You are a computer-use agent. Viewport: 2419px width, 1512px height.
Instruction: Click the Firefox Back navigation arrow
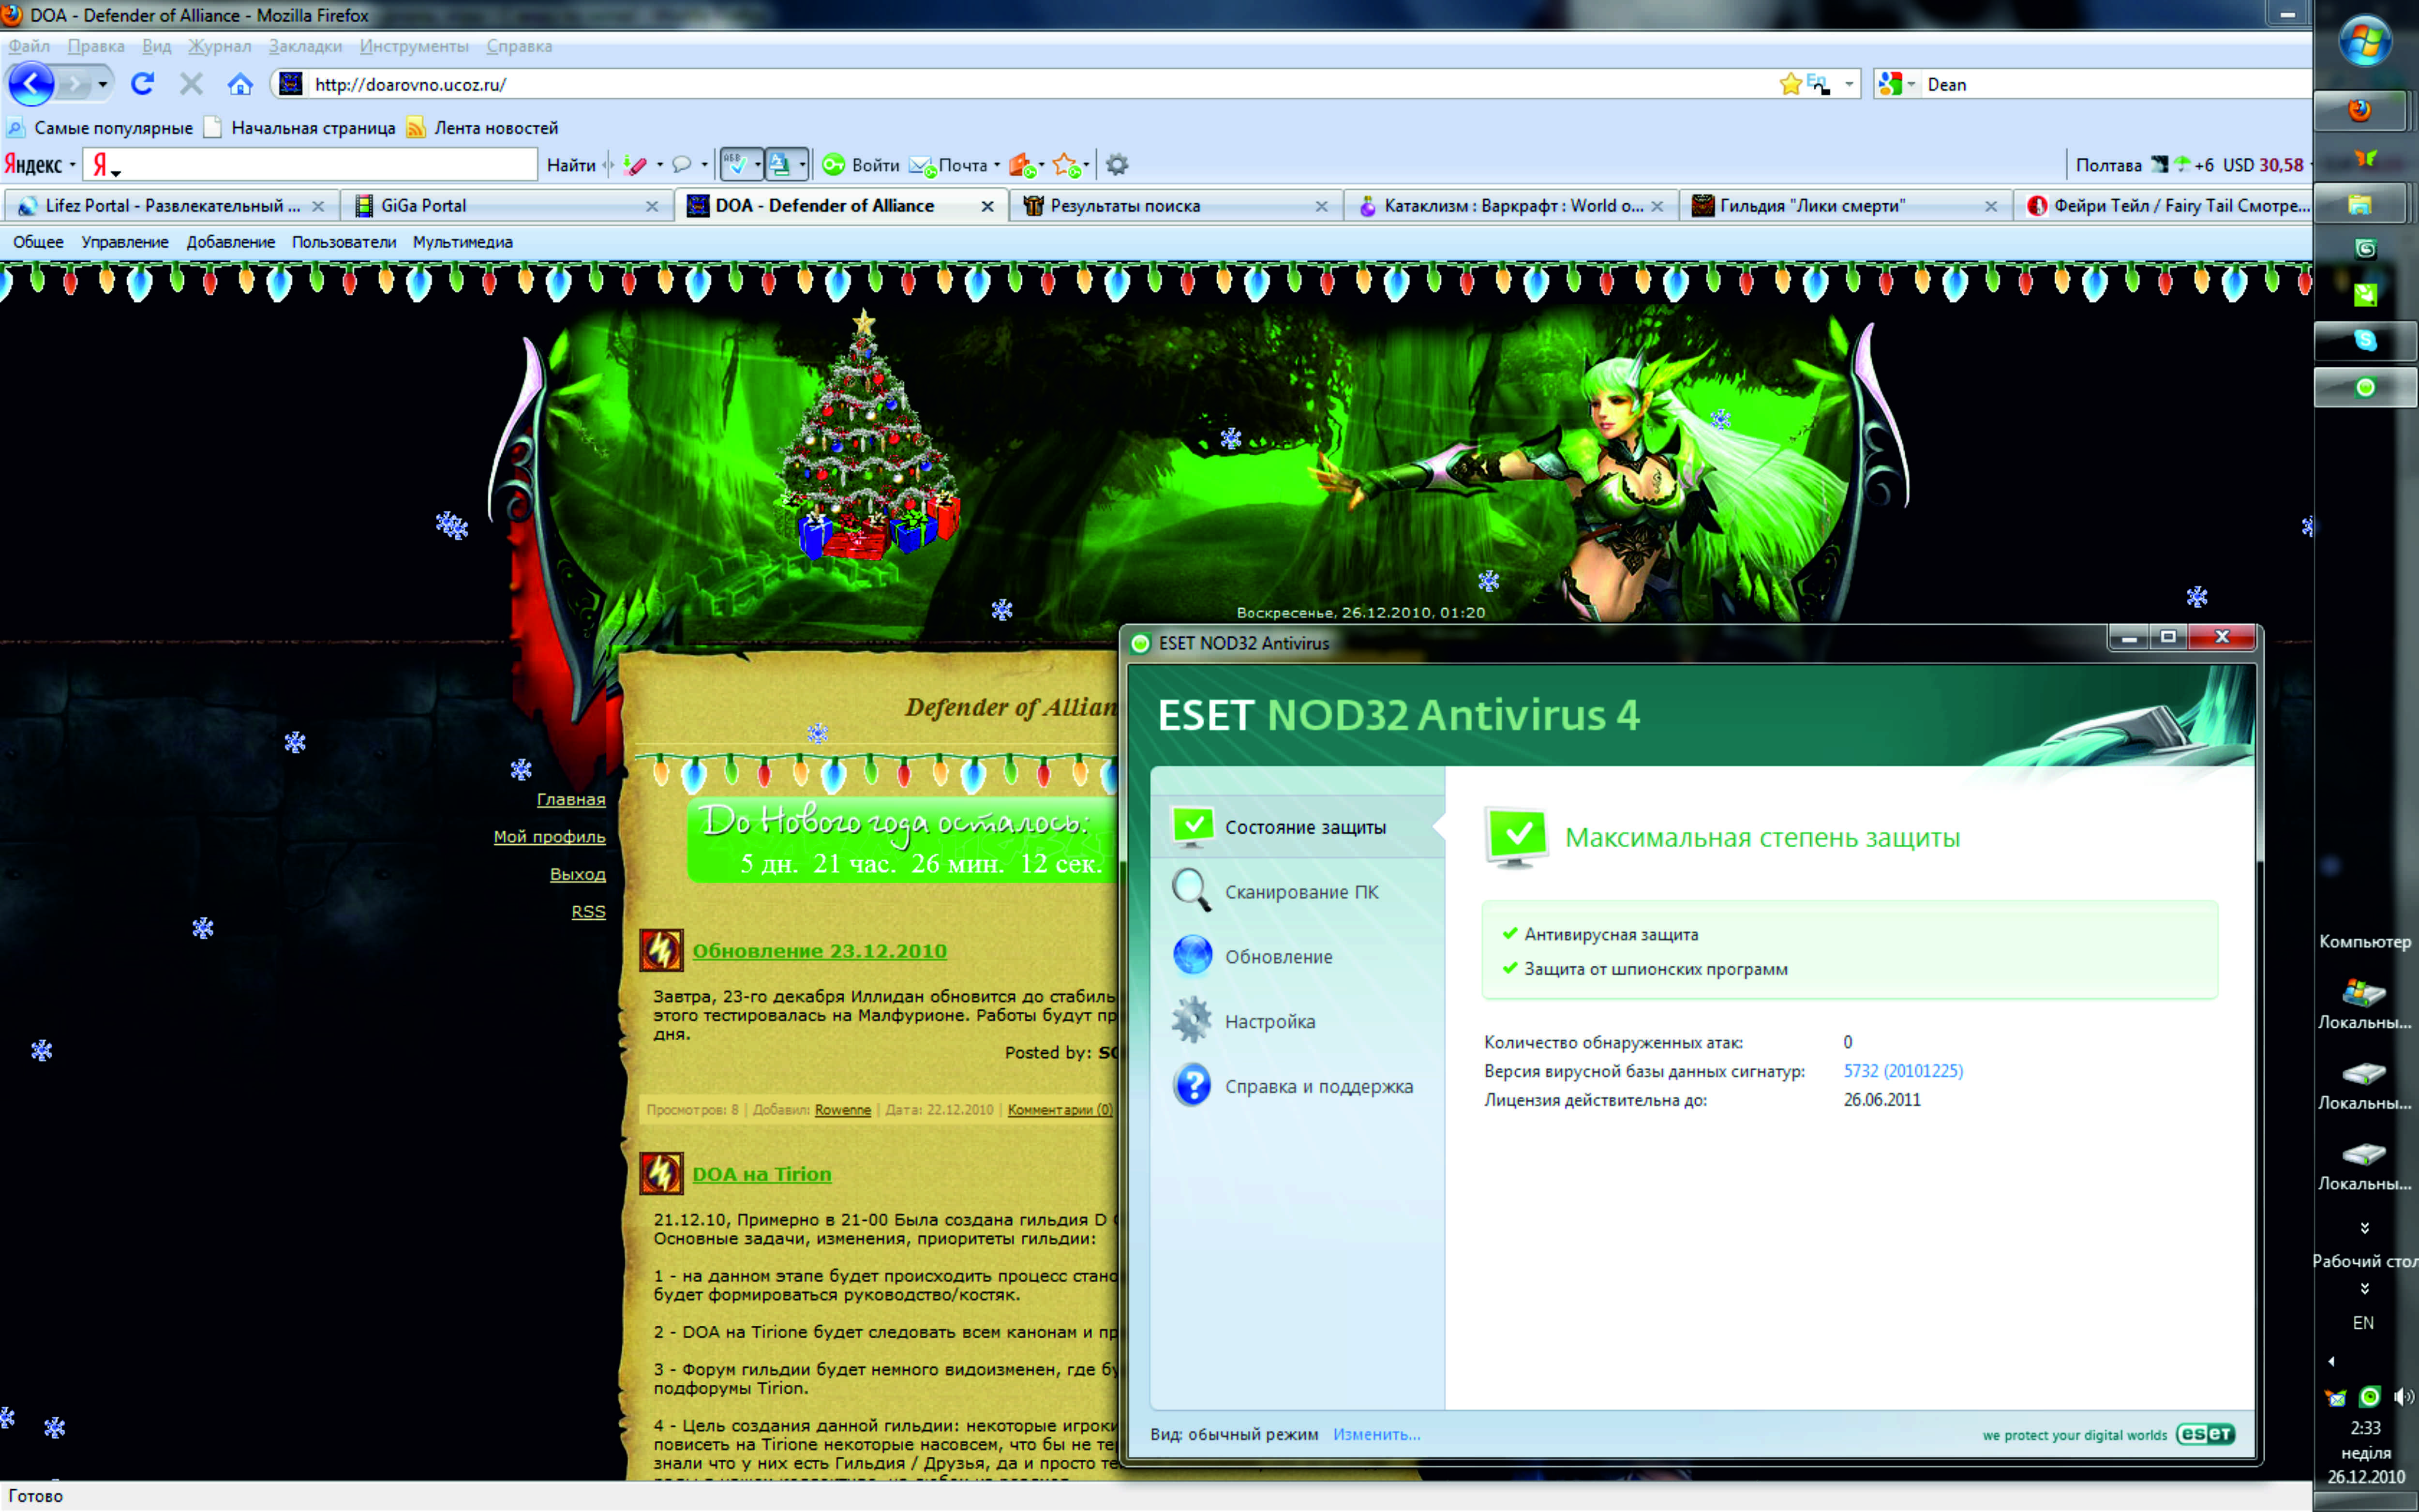[31, 84]
